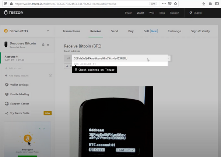Click the Firefox downloads arrow icon
The image size is (221, 157).
204,3
